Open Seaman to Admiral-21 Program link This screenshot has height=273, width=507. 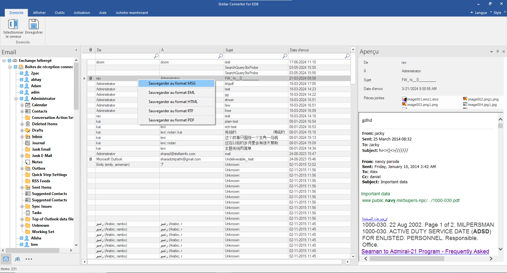425,251
